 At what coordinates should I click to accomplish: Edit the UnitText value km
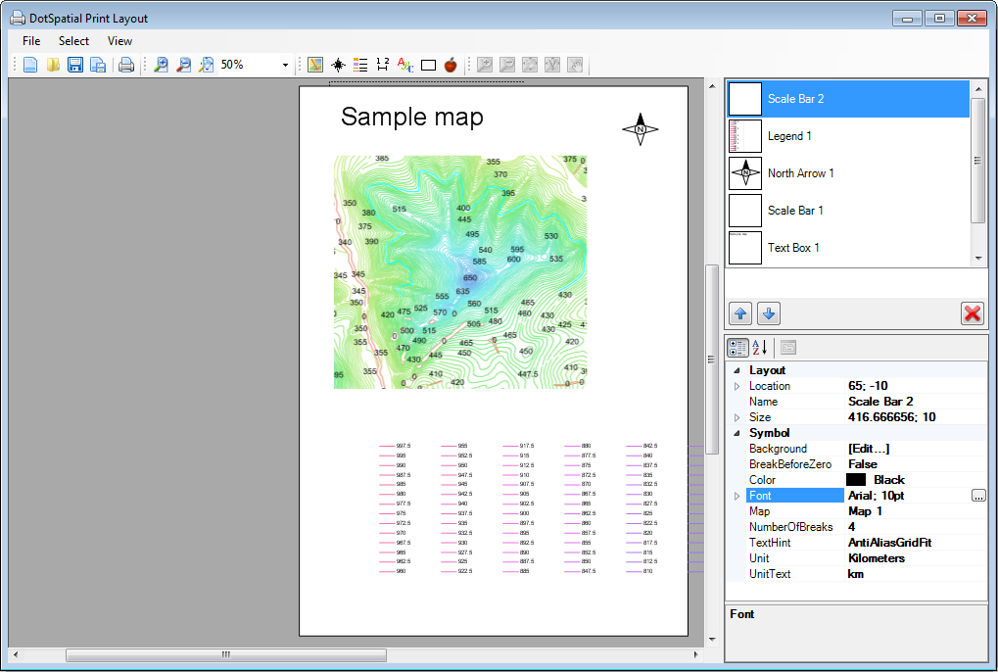click(916, 574)
